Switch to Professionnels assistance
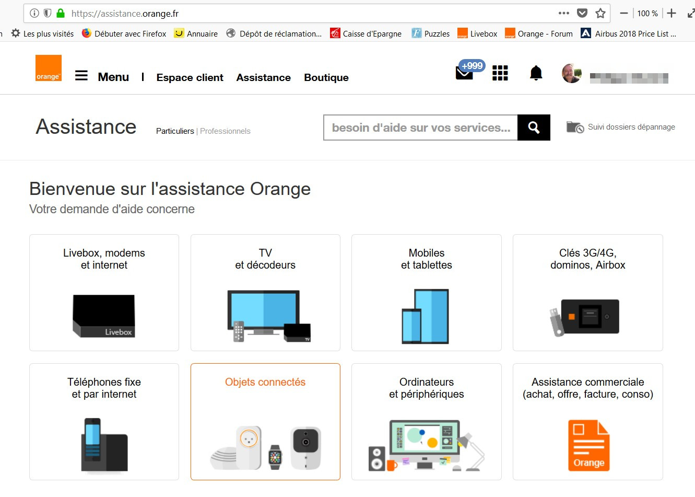Image resolution: width=695 pixels, height=497 pixels. coord(225,131)
